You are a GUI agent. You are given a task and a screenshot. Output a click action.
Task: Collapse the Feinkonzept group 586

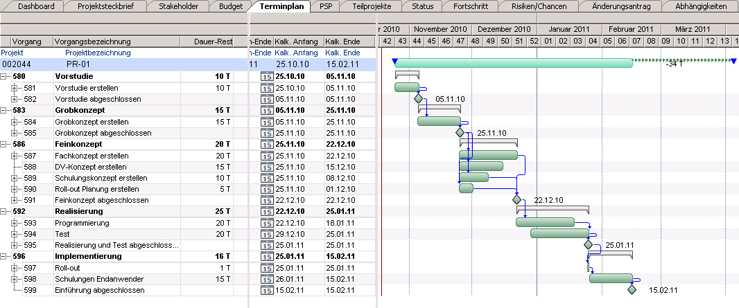click(3, 145)
